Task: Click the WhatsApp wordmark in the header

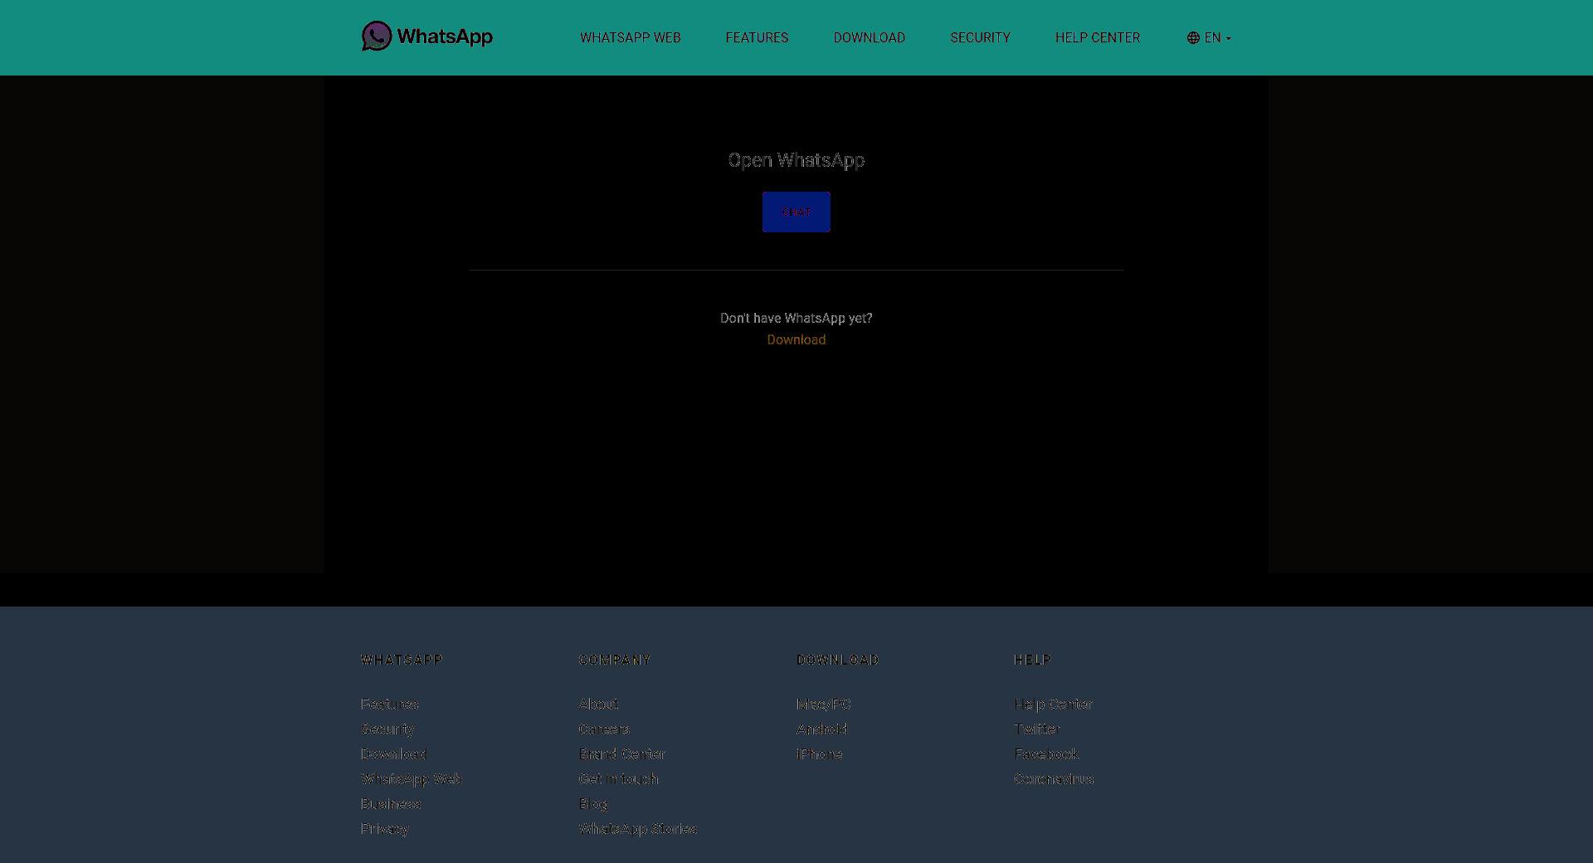Action: click(445, 37)
